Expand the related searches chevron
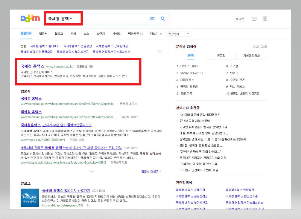 pos(160,52)
